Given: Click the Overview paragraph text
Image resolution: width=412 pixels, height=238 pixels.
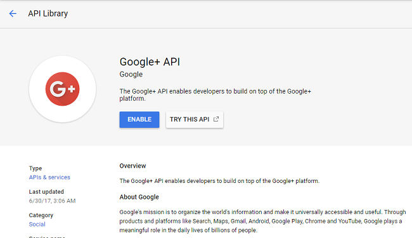Looking at the screenshot, I should coord(219,181).
